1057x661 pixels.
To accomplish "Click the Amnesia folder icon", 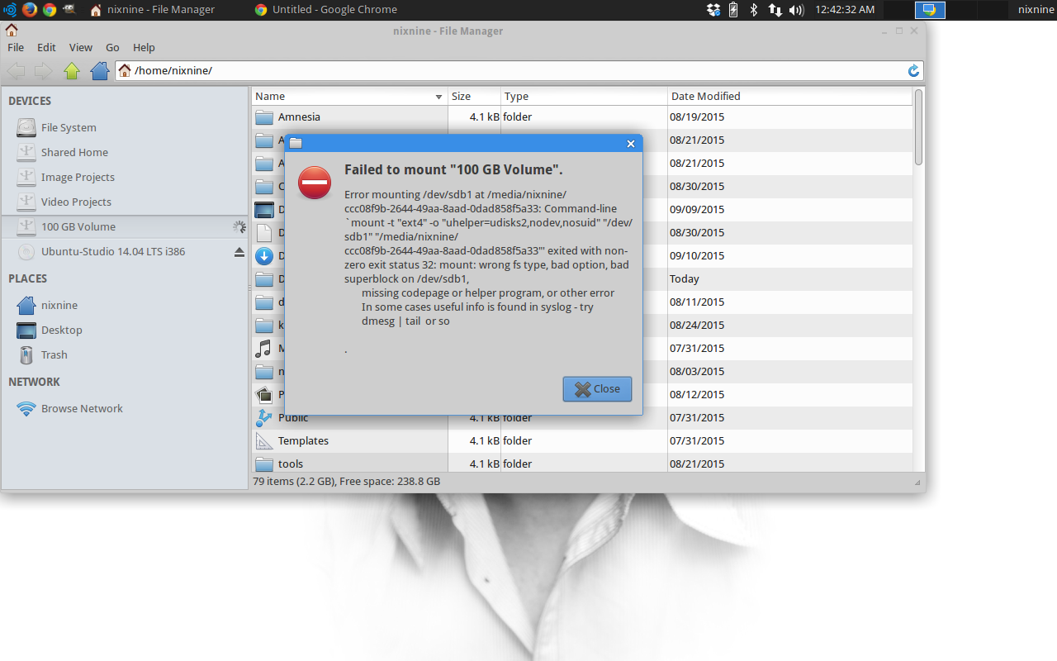I will coord(264,117).
